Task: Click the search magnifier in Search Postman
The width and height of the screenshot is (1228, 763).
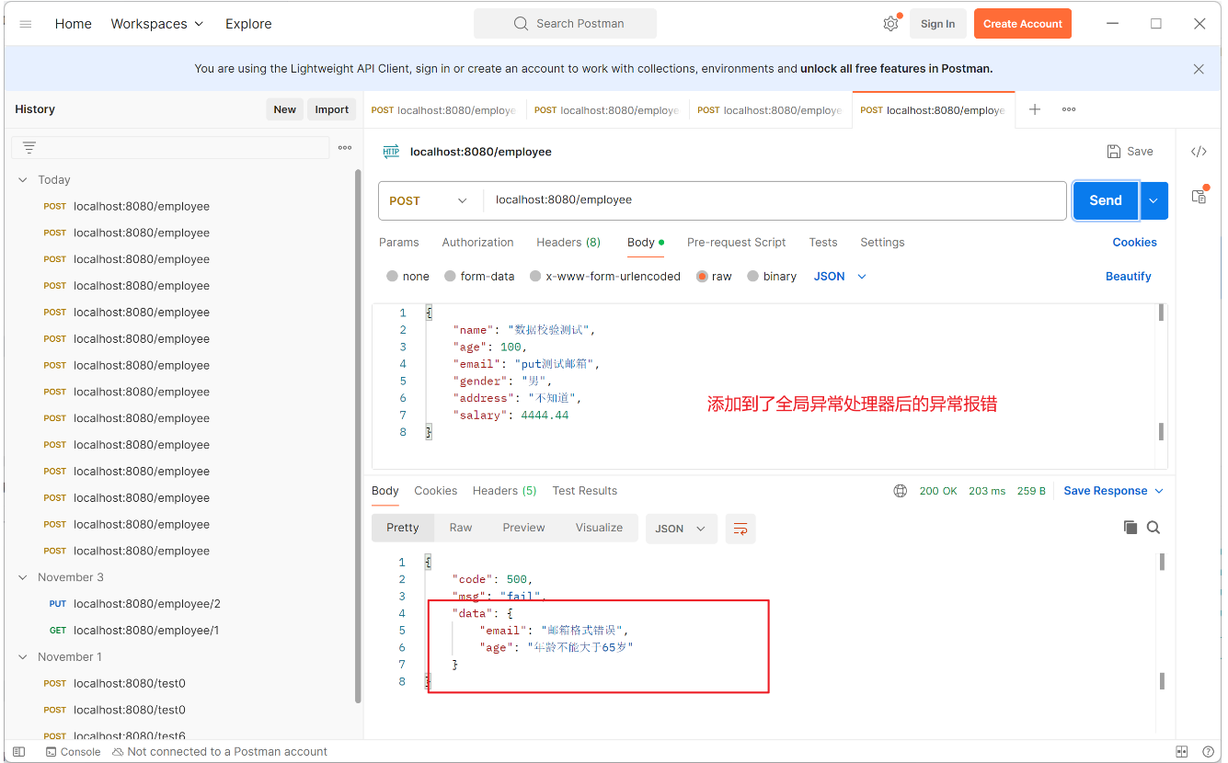Action: pyautogui.click(x=521, y=24)
